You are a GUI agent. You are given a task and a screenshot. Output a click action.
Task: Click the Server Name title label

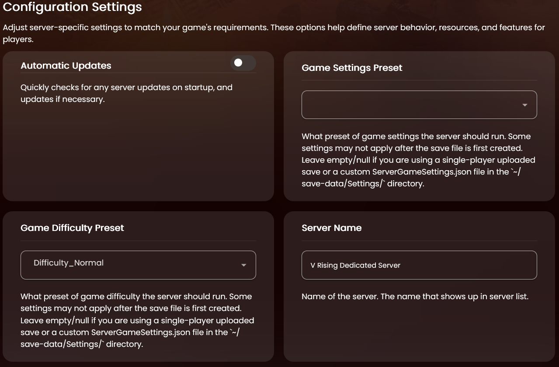tap(331, 228)
